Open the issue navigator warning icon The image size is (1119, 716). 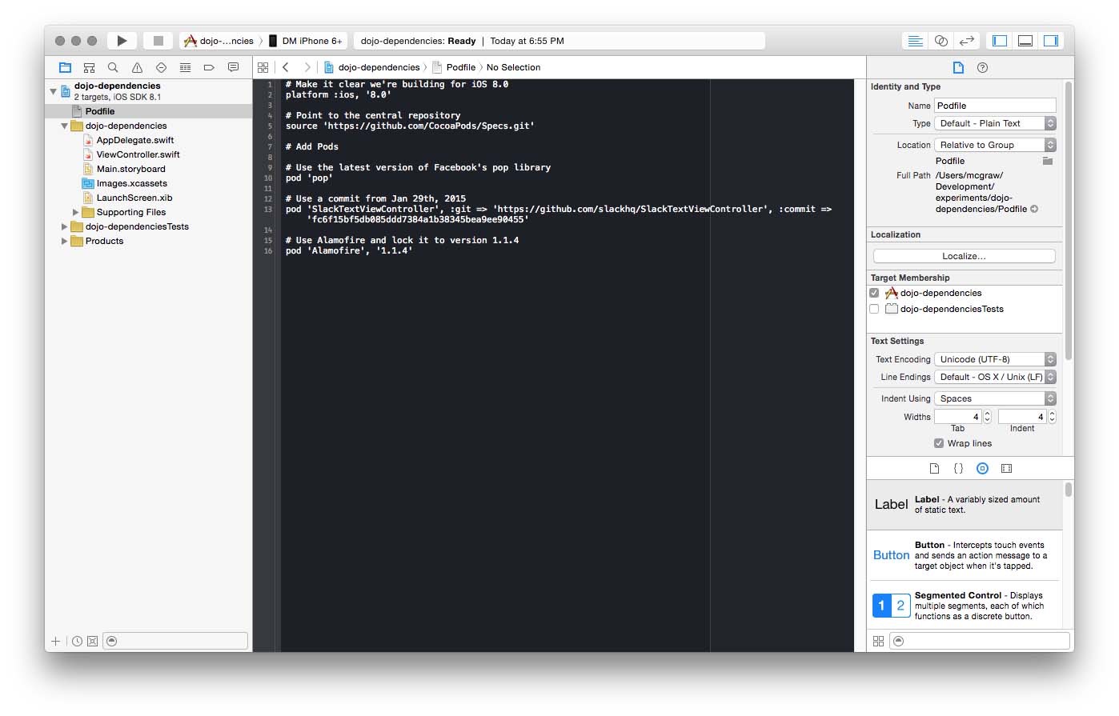(137, 67)
